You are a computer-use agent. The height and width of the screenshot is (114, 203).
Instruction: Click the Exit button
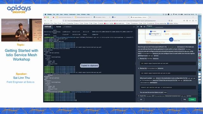(141, 99)
